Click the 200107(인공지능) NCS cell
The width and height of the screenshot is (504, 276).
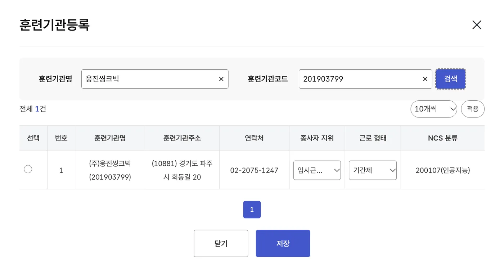coord(443,170)
